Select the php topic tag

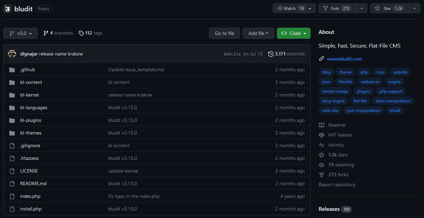click(x=364, y=72)
